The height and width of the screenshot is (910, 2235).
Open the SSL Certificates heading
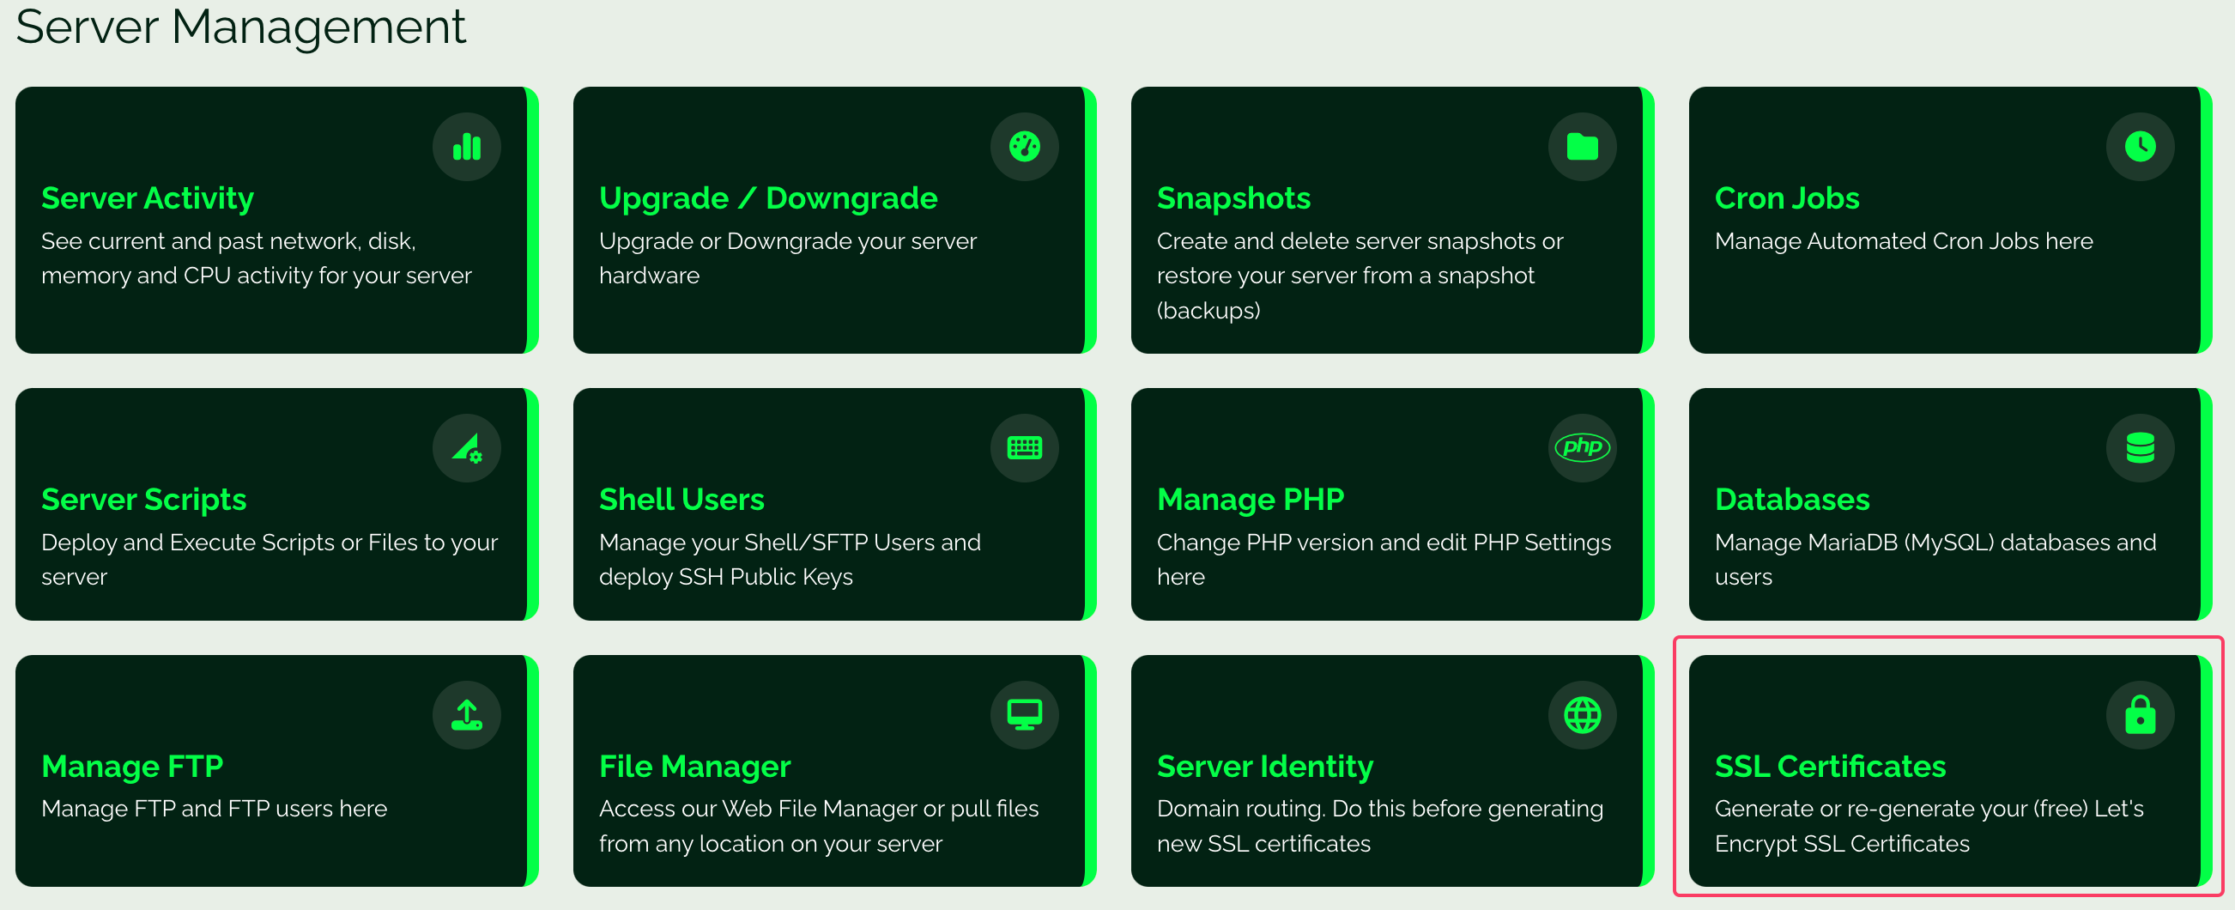click(1830, 767)
